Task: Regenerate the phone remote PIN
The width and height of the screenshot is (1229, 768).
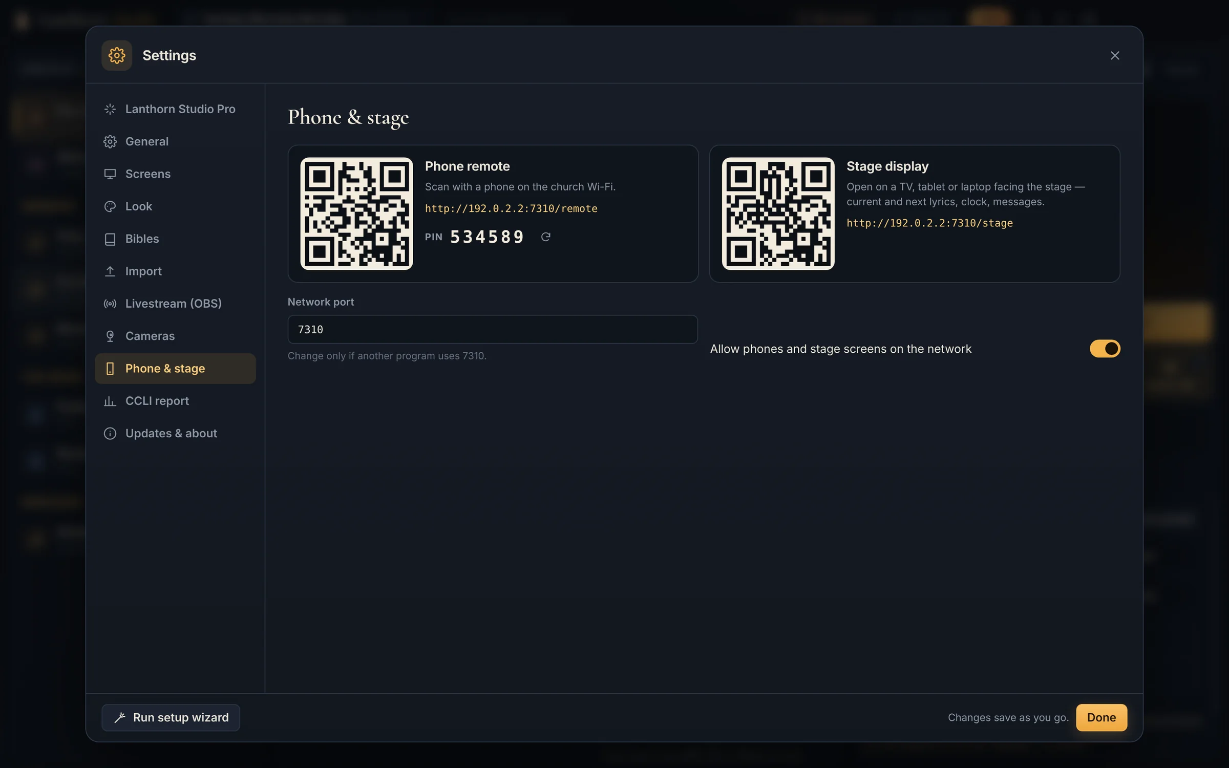Action: coord(546,237)
